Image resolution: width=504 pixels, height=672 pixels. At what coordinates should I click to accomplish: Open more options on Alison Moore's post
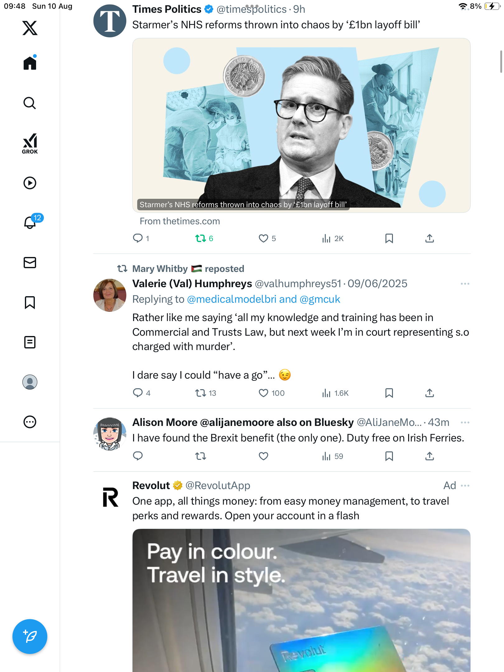pyautogui.click(x=465, y=422)
